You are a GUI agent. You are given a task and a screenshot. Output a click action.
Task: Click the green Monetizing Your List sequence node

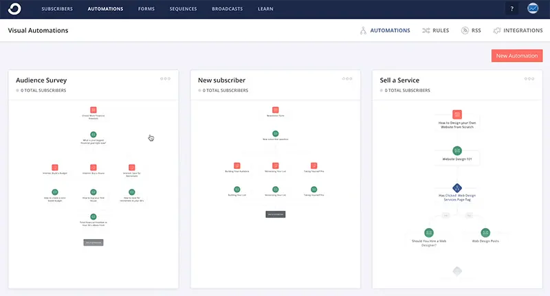point(276,190)
